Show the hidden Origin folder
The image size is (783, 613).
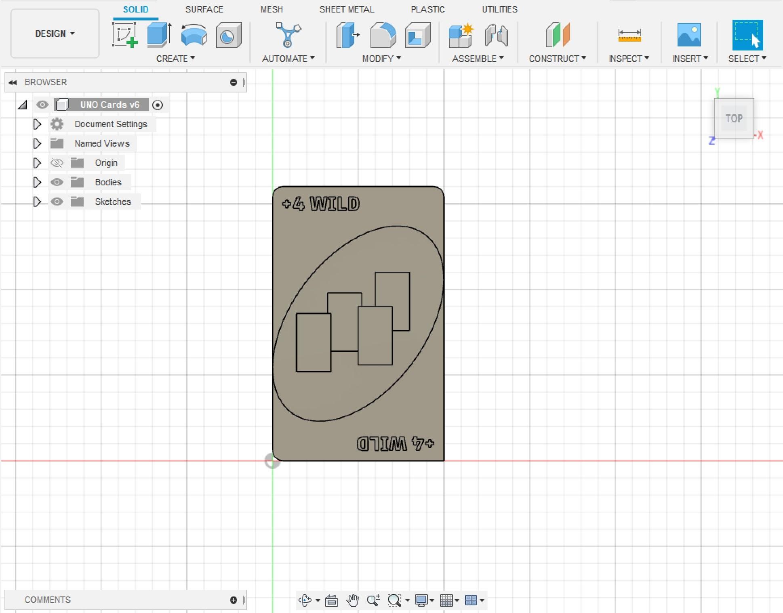(57, 163)
